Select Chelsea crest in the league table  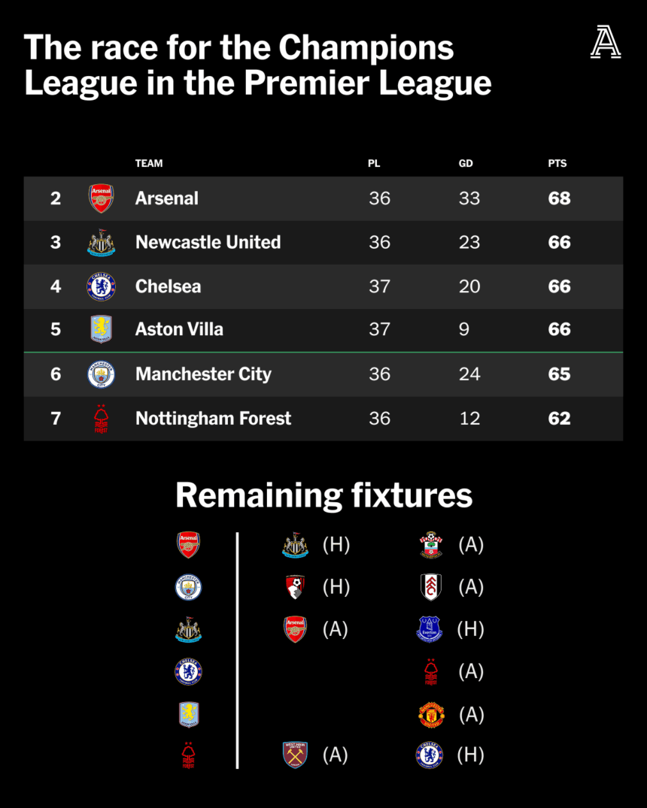tap(101, 286)
